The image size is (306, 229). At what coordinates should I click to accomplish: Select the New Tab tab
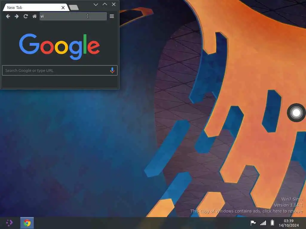36,7
